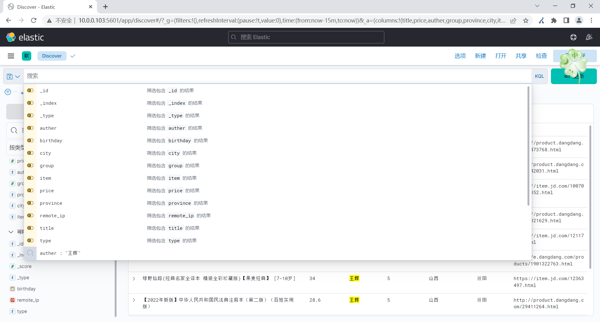Open the Elastic main navigation hamburger menu
This screenshot has width=600, height=322.
click(11, 56)
